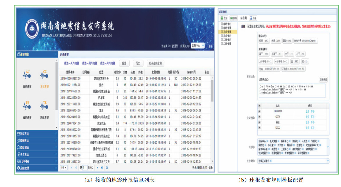Select rule 二级-省外 in rule list

(x=227, y=43)
